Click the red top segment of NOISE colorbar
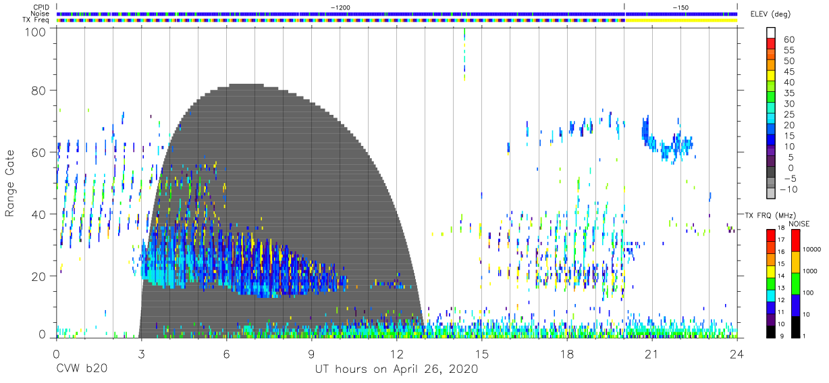 click(795, 240)
